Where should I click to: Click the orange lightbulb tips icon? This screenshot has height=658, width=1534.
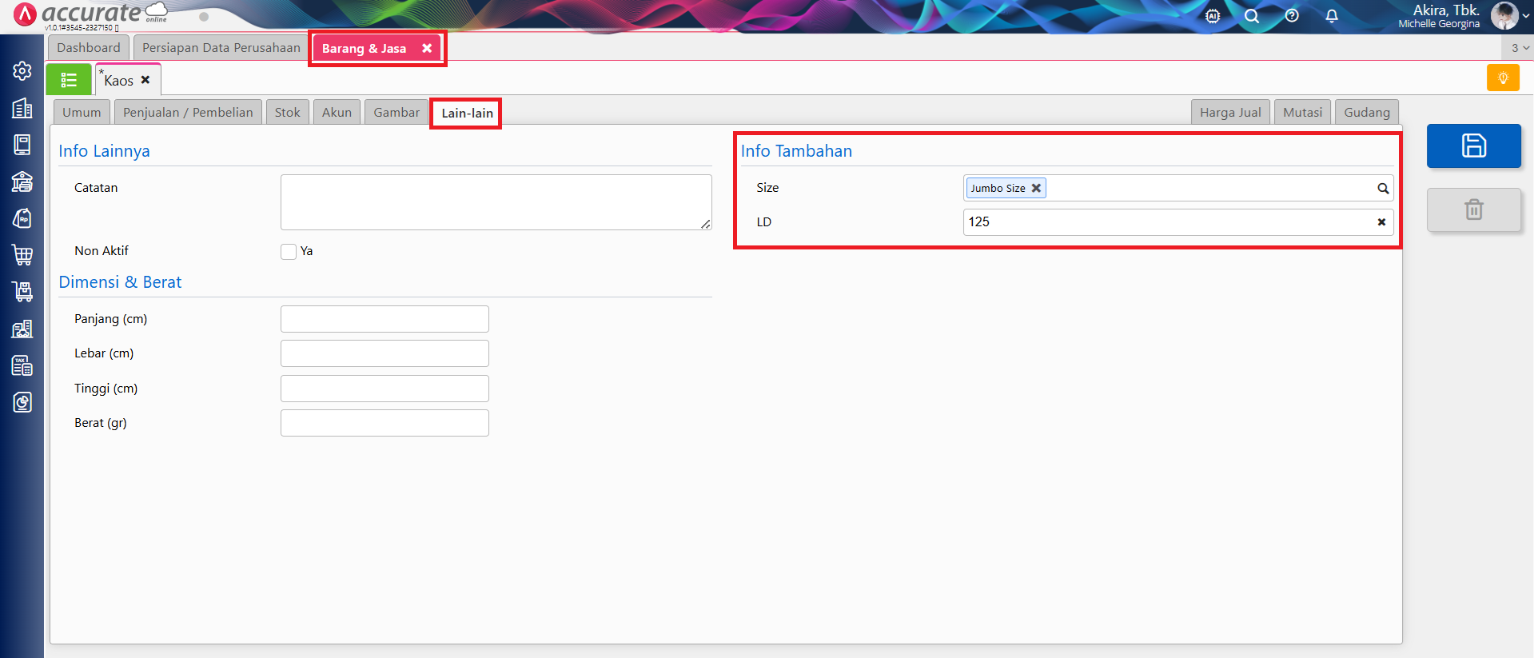[1503, 78]
